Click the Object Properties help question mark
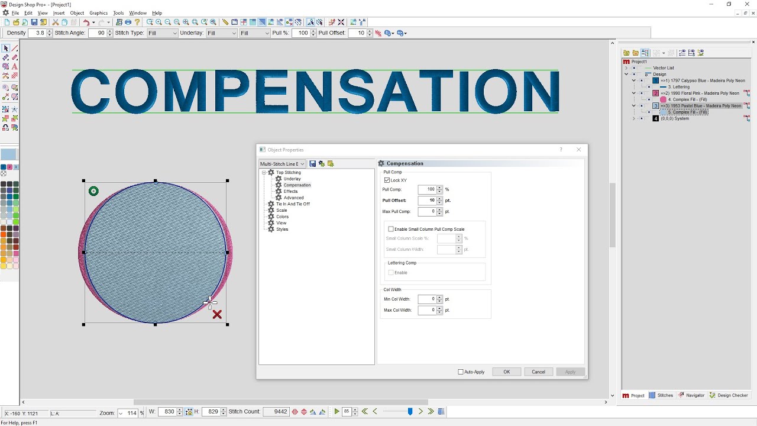The image size is (757, 426). [x=561, y=150]
